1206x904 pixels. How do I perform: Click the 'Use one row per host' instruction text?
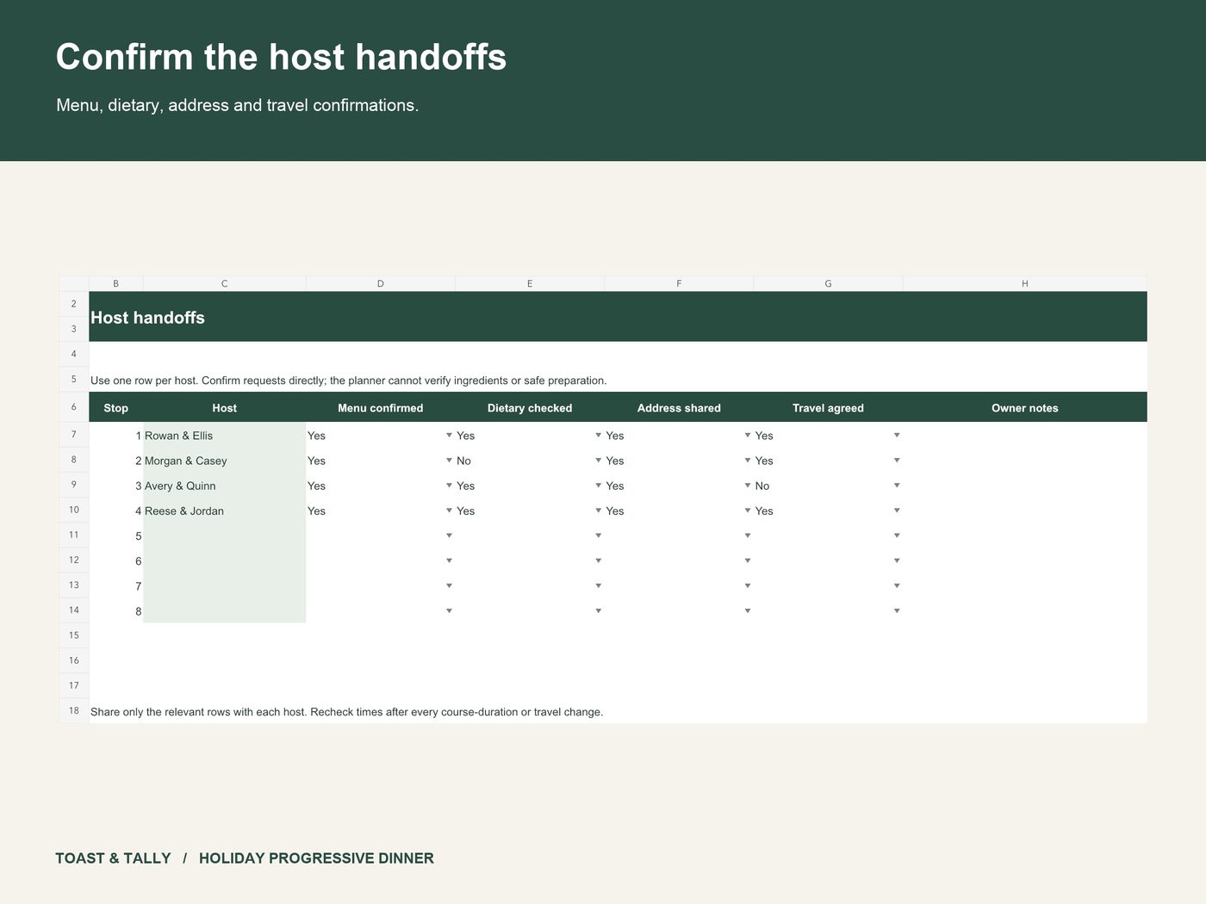coord(348,381)
